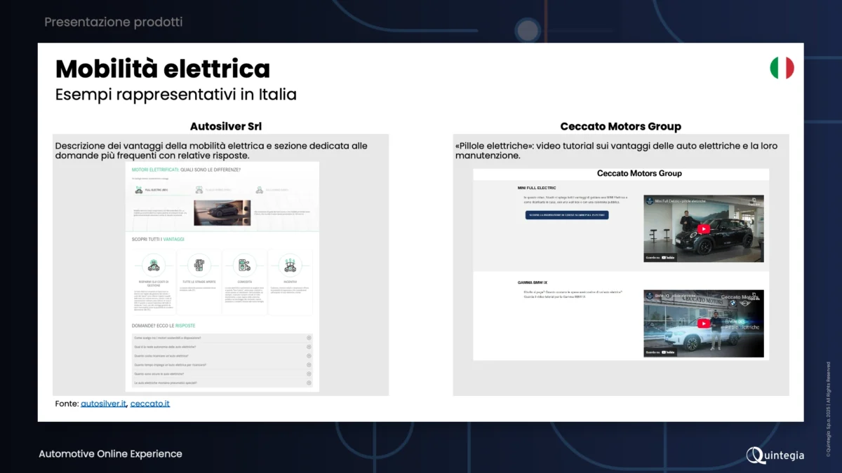Click 'Automotive Online Experience' footer text

(110, 454)
